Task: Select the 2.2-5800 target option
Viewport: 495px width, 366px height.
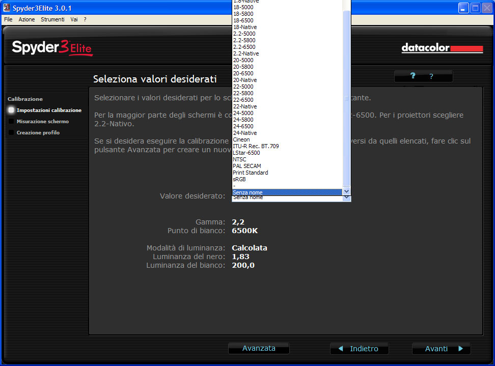Action: (x=287, y=40)
